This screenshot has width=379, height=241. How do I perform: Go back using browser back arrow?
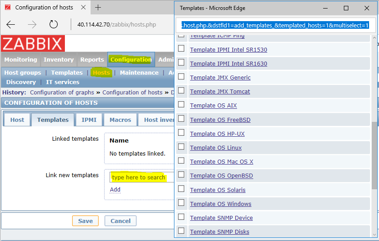10,24
